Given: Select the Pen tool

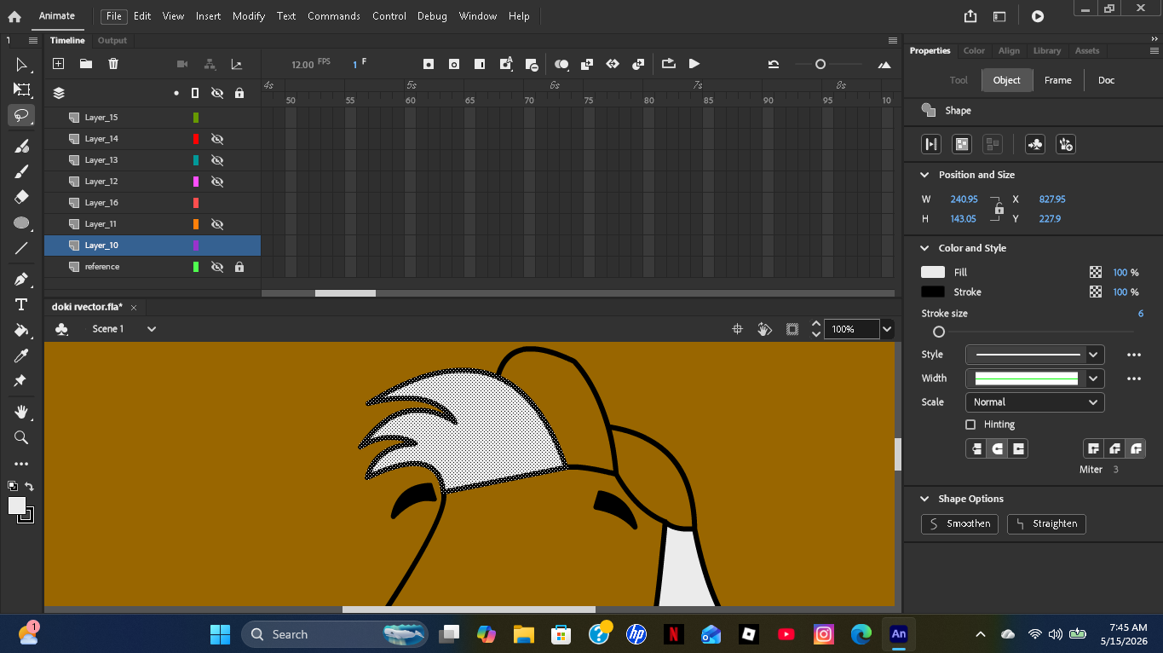Looking at the screenshot, I should point(21,280).
